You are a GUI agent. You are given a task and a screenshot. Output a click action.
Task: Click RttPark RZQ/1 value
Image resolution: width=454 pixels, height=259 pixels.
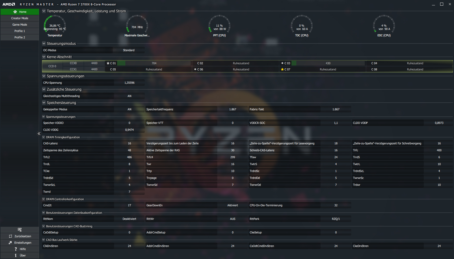336,219
